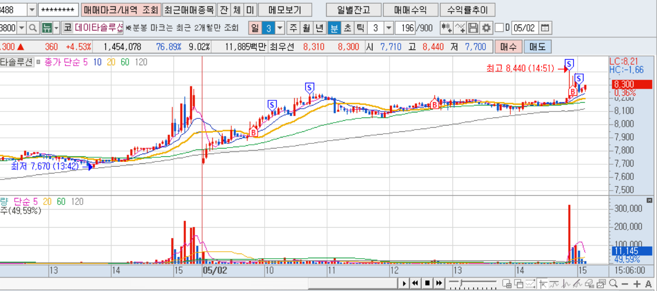Viewport: 657px width, 291px height.
Task: Toggle the 잔 balance button
Action: point(224,9)
